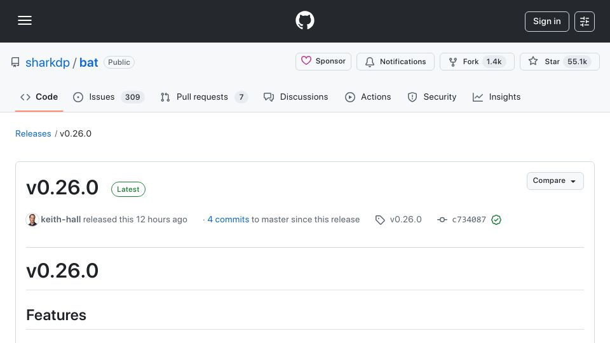View the 1.4k fork count
The height and width of the screenshot is (343, 610).
point(494,62)
